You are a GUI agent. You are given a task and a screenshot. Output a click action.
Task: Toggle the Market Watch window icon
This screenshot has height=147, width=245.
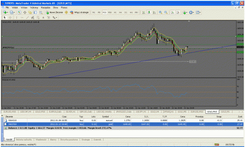[x=19, y=13]
